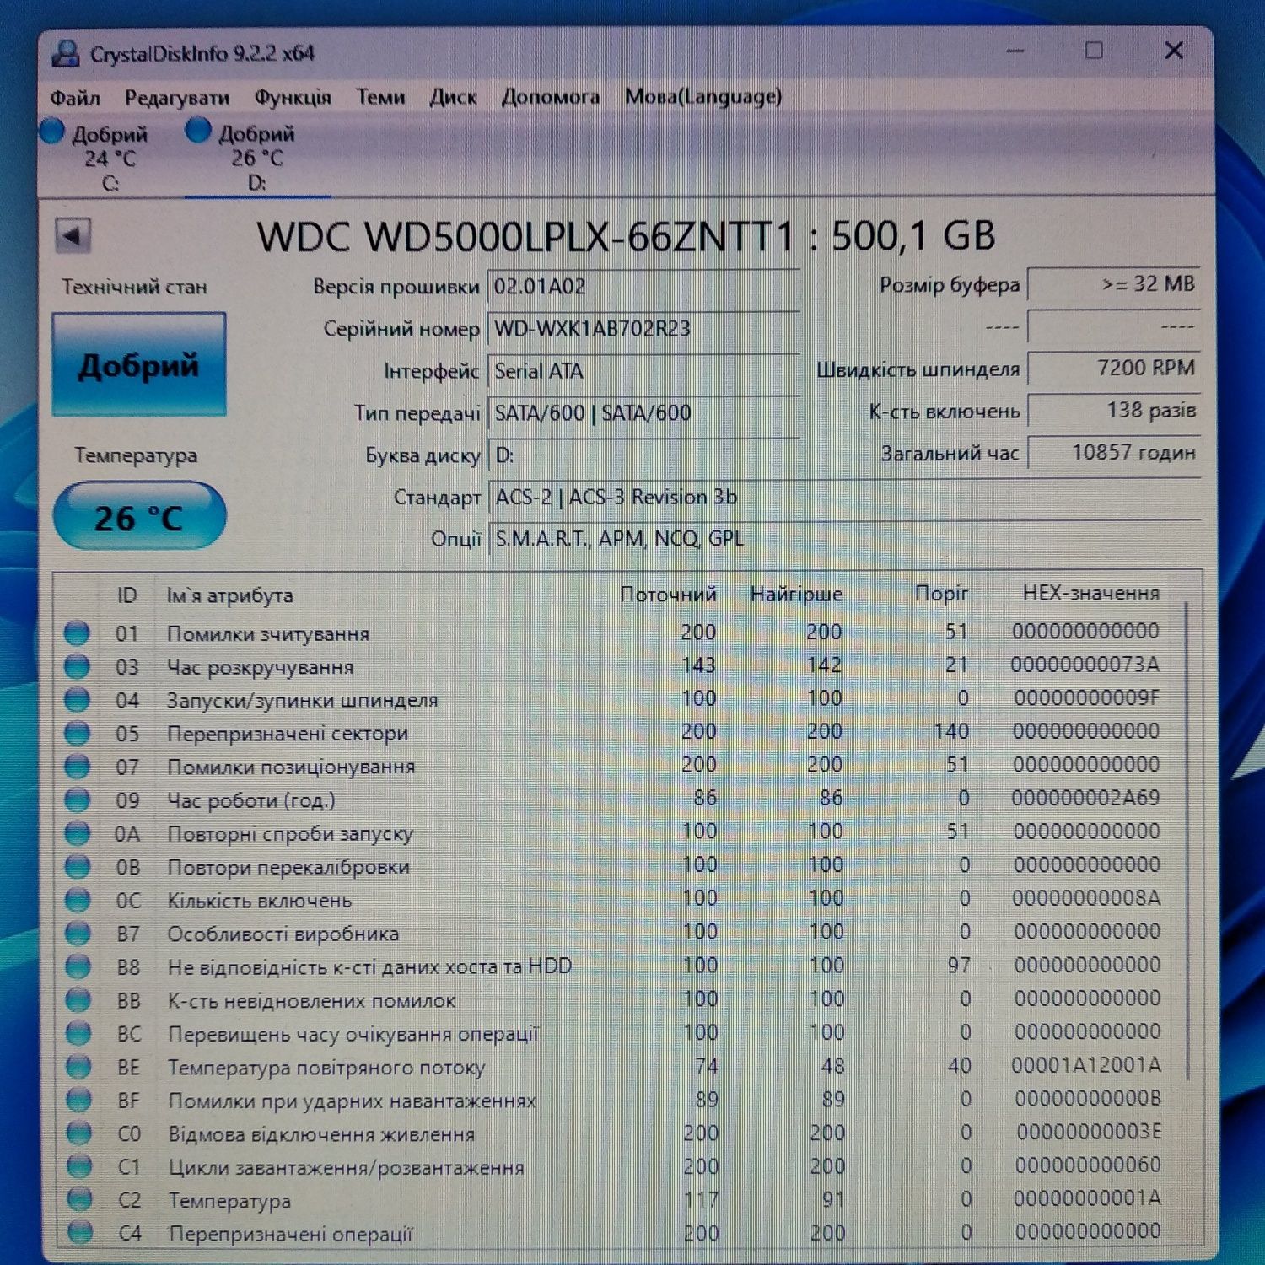Viewport: 1265px width, 1265px height.
Task: Click the ID column header
Action: 126,595
